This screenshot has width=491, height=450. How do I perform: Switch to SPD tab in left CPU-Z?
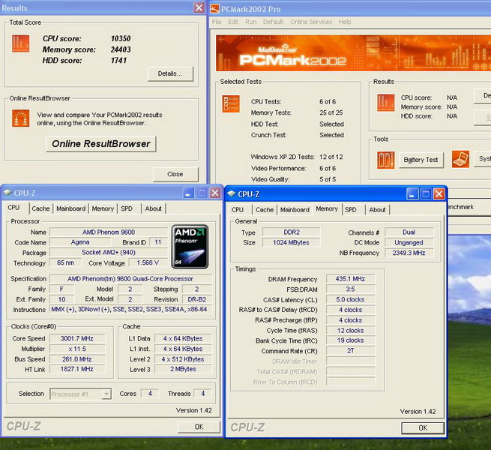click(x=127, y=208)
